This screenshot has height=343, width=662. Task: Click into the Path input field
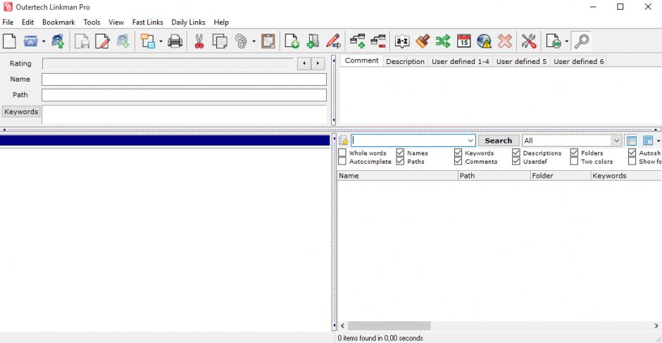click(x=184, y=95)
